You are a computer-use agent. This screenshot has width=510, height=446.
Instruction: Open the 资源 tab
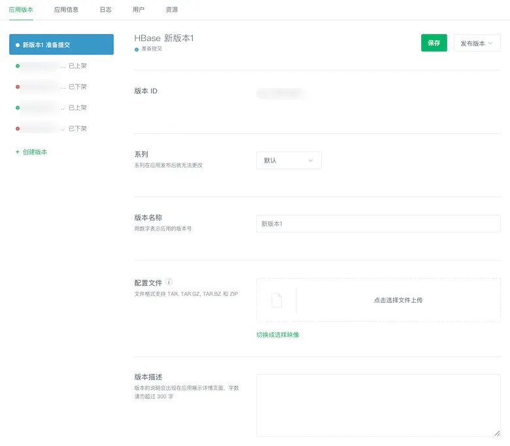pyautogui.click(x=172, y=10)
